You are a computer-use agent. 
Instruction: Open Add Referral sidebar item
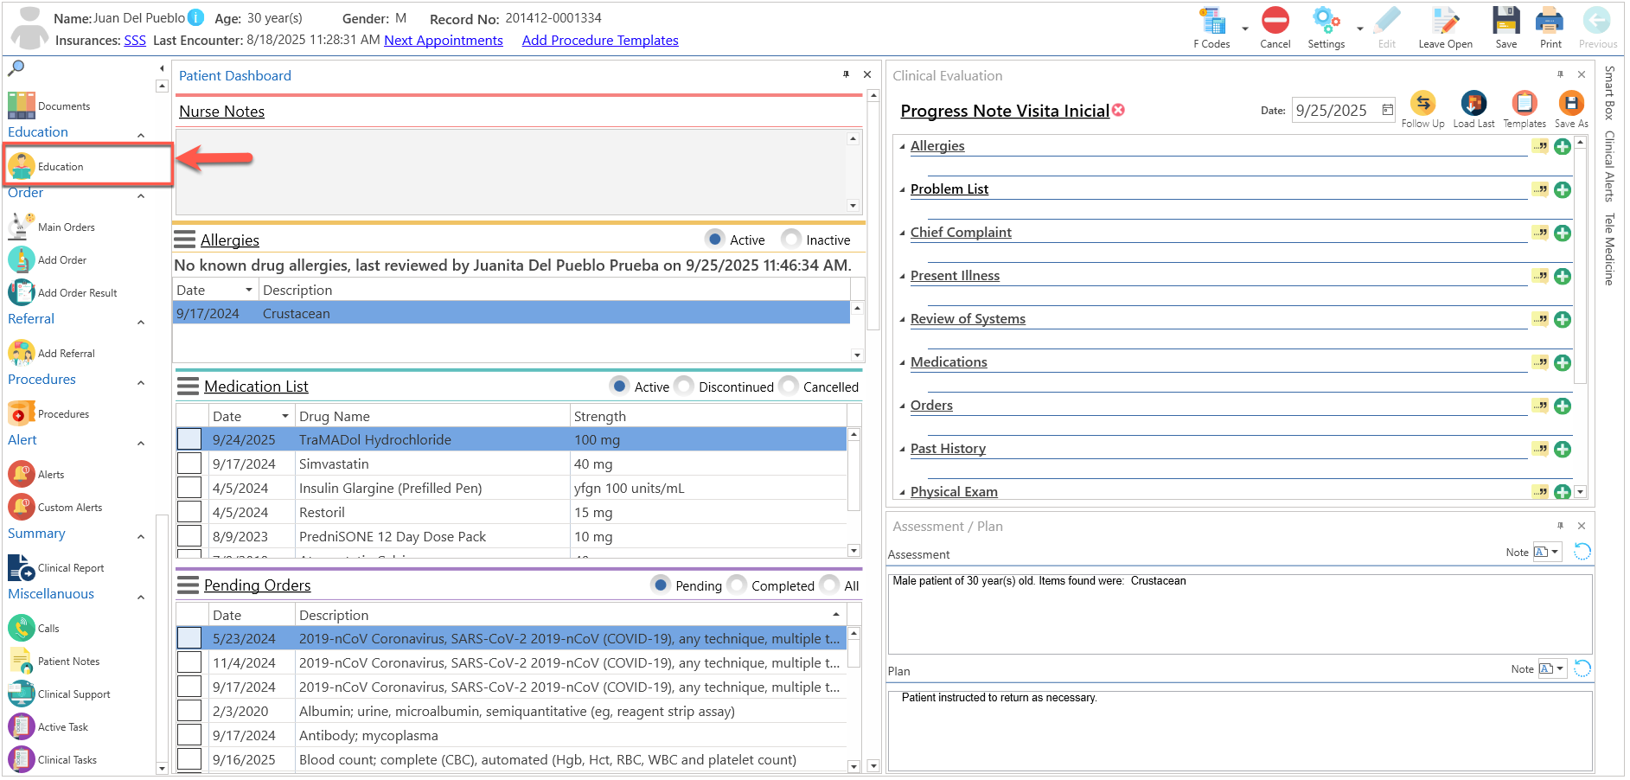click(52, 353)
